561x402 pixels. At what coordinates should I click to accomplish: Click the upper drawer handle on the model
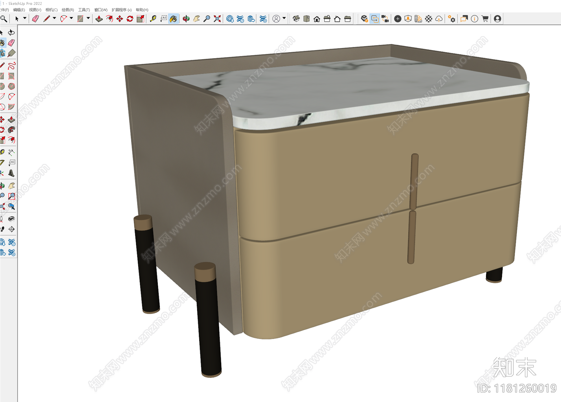click(x=415, y=181)
